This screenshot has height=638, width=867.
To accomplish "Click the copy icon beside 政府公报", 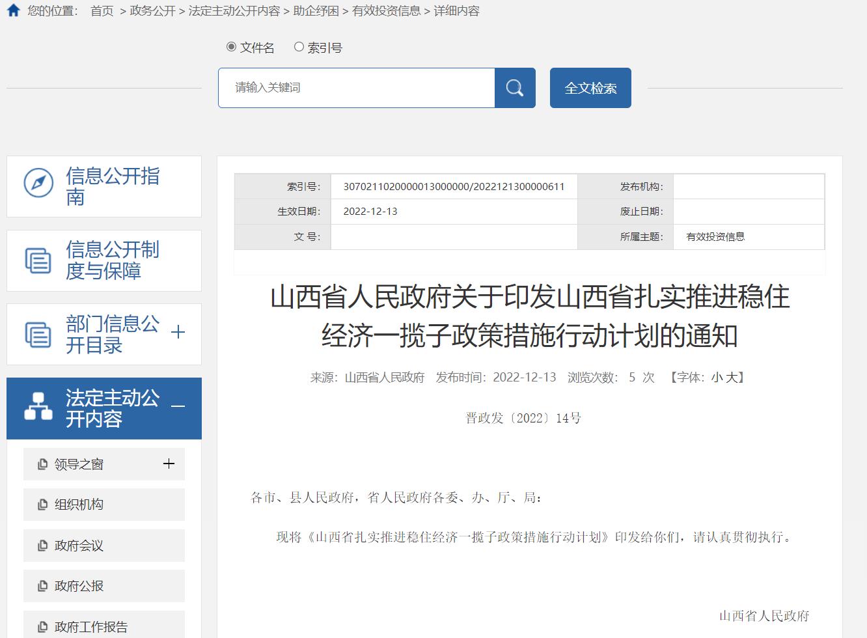I will (43, 586).
